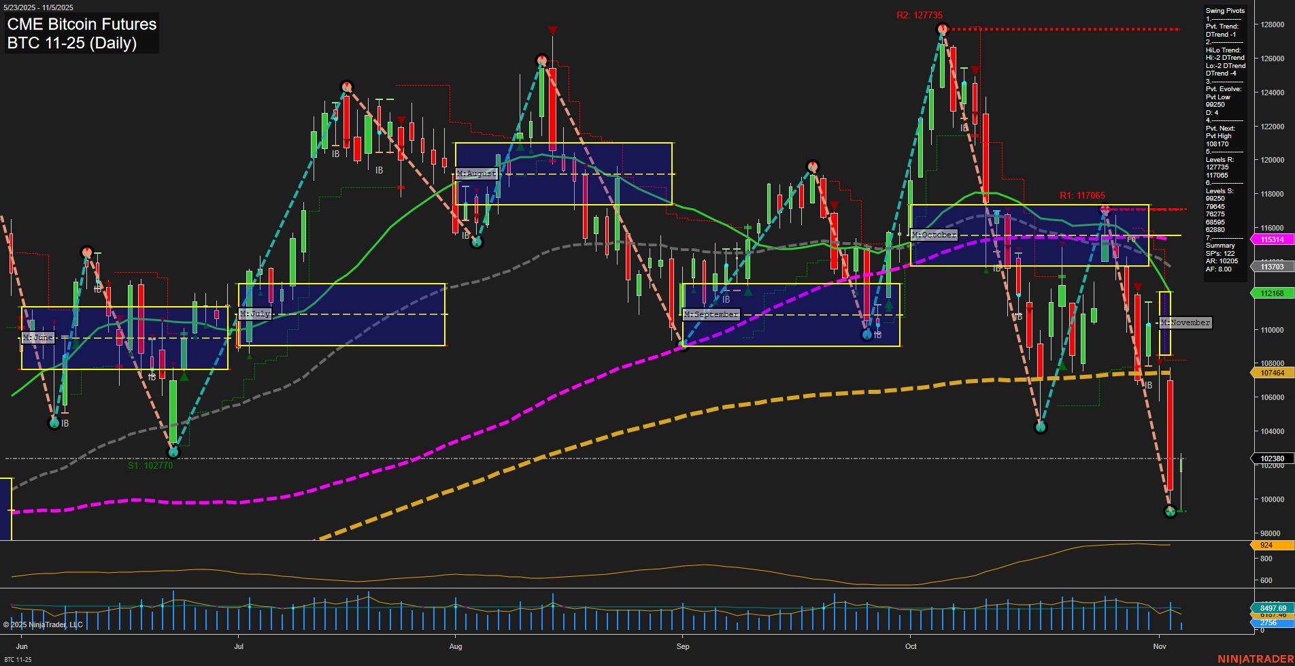Click the mid-October swing low pivot circle near 104000
The height and width of the screenshot is (666, 1295).
click(1040, 427)
